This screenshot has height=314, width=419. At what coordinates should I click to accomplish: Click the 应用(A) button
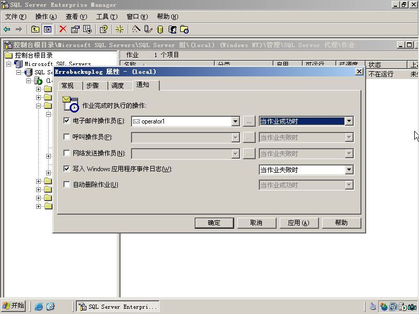click(299, 223)
